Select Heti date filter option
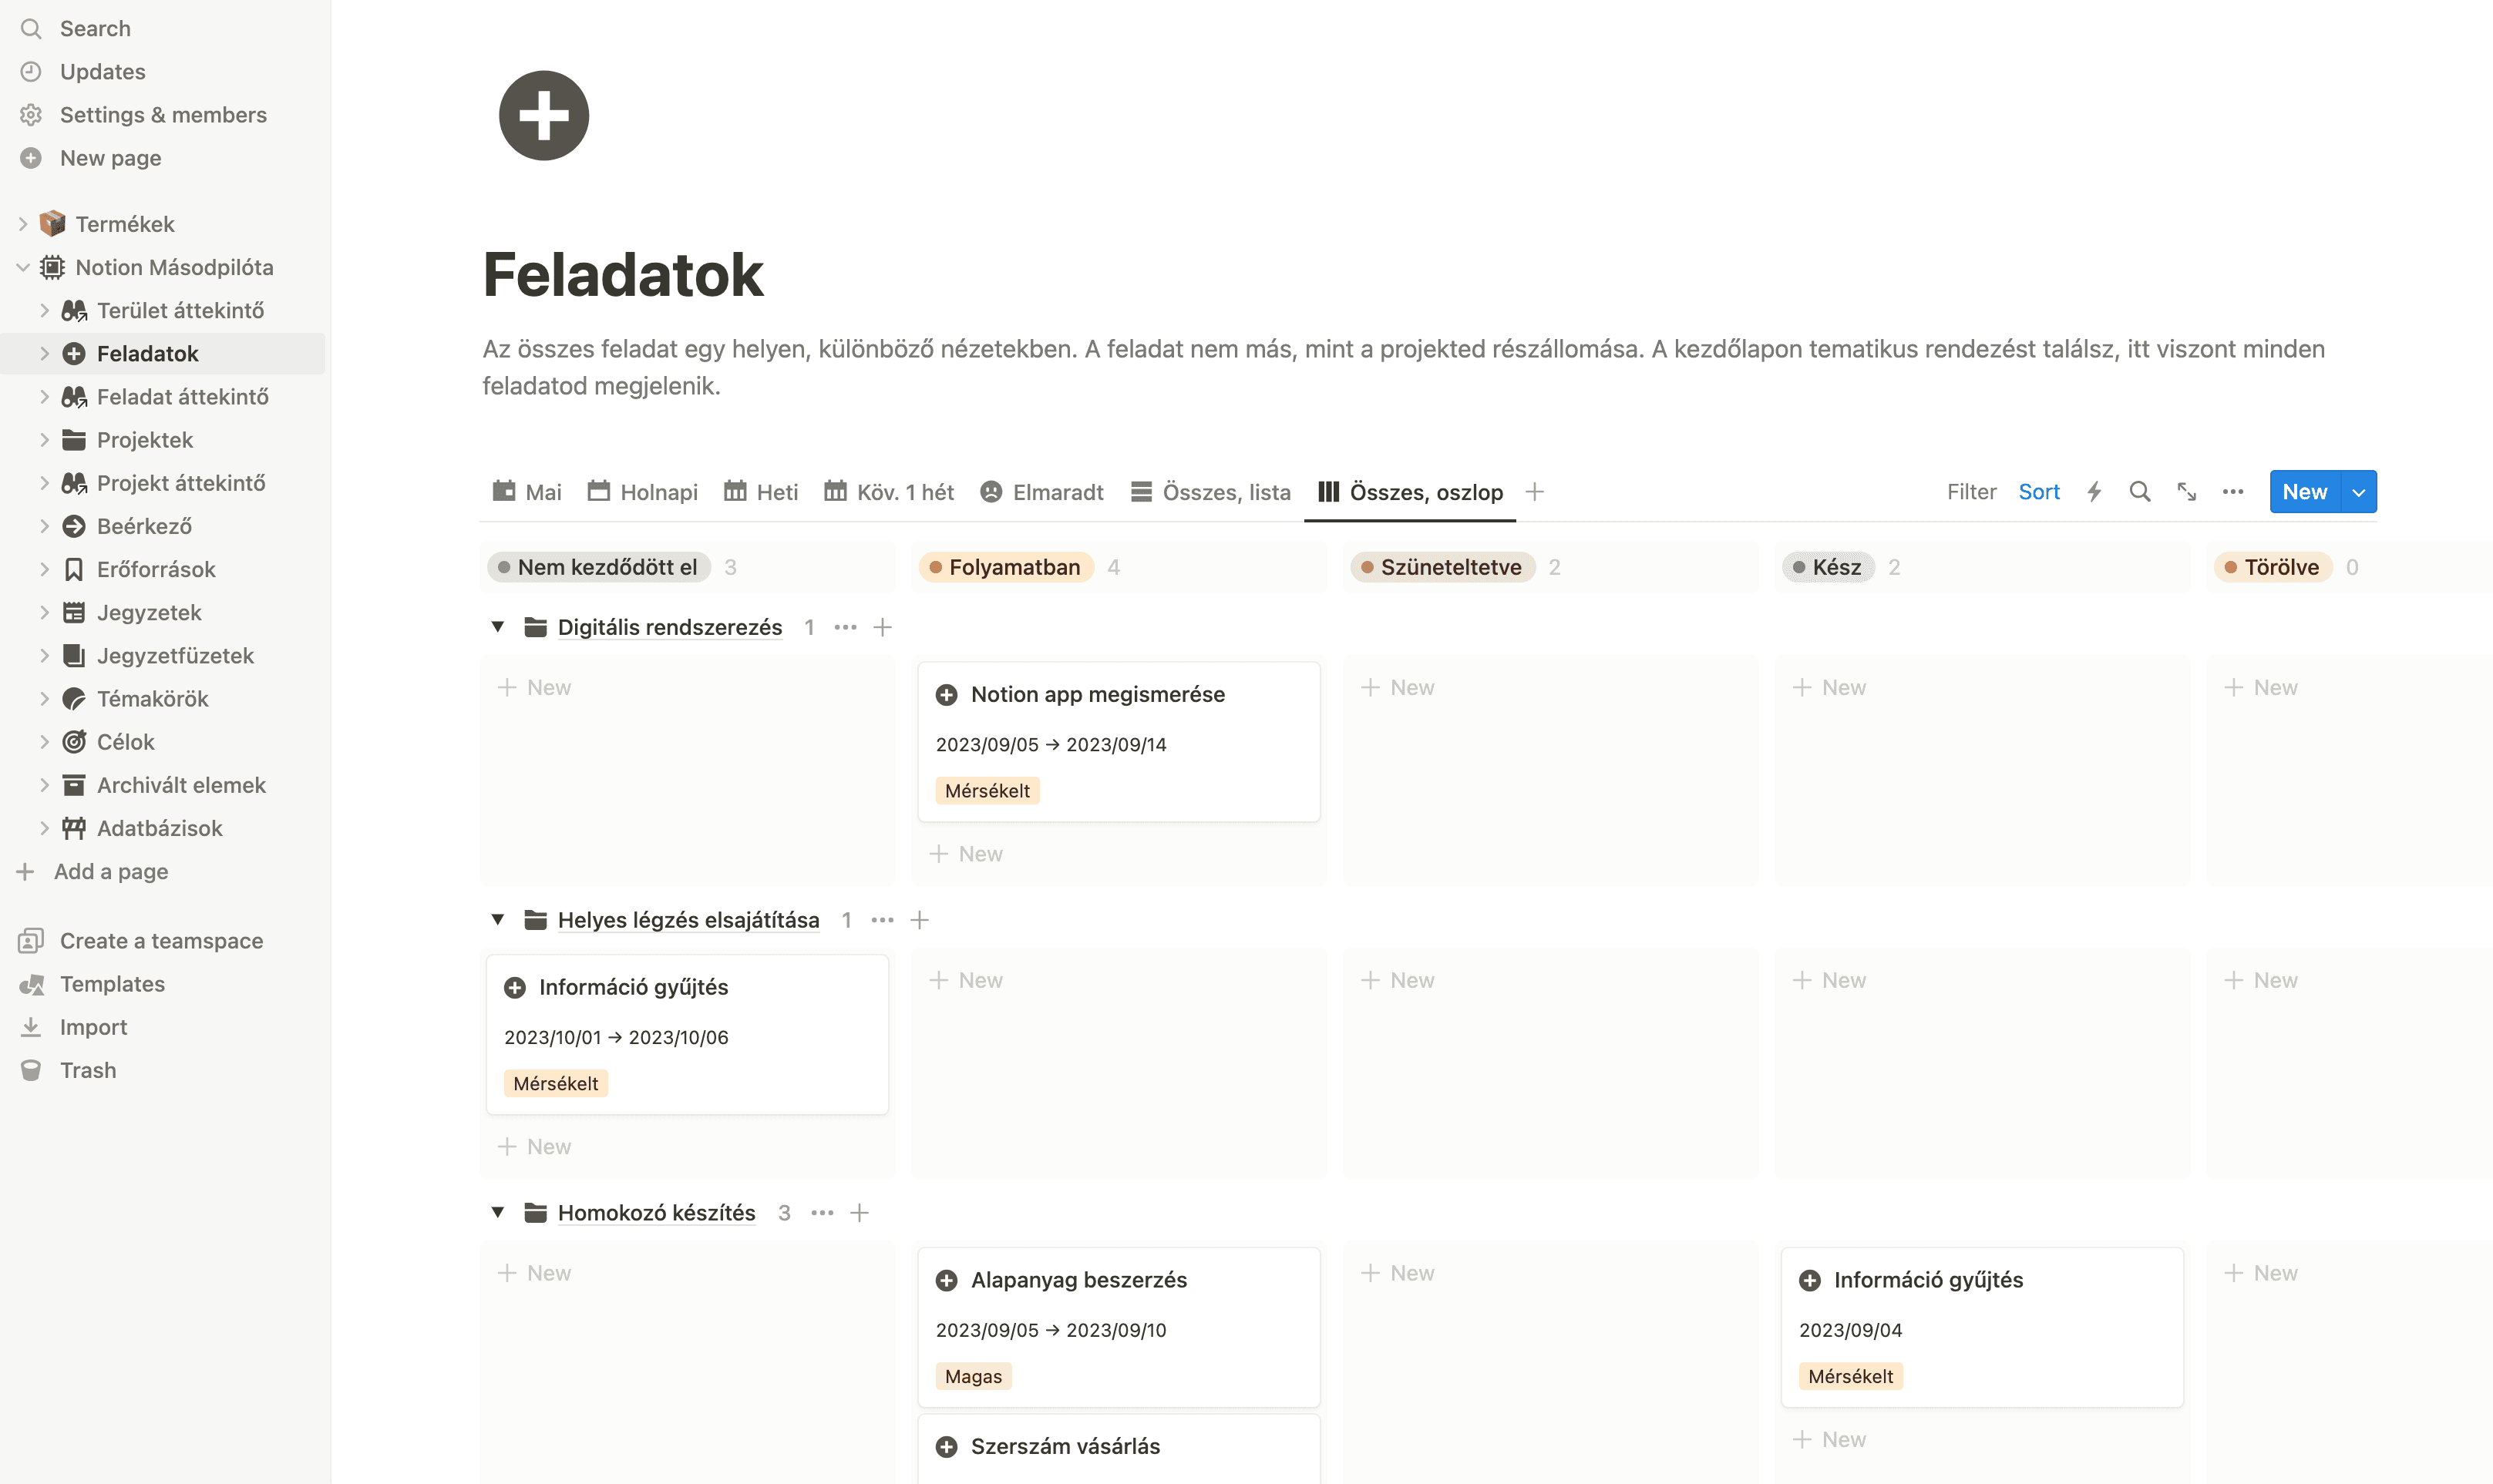Image resolution: width=2493 pixels, height=1484 pixels. click(774, 491)
